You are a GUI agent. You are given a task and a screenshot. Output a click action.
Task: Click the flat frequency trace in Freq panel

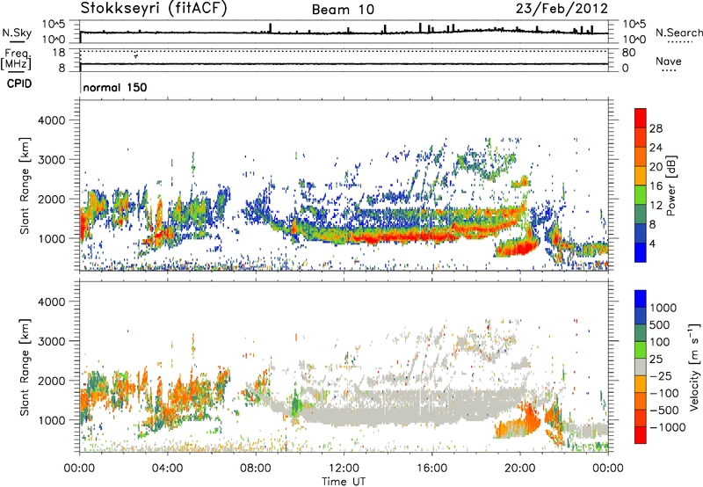[x=344, y=63]
